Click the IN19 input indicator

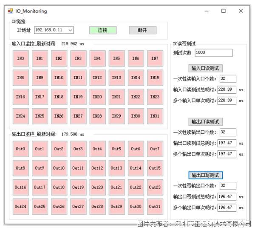tap(78, 97)
